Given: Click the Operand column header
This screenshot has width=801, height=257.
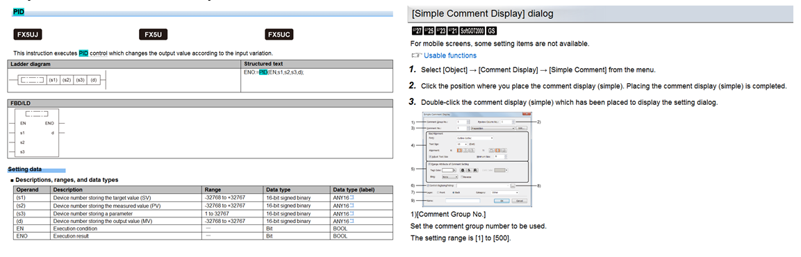Looking at the screenshot, I should point(31,190).
